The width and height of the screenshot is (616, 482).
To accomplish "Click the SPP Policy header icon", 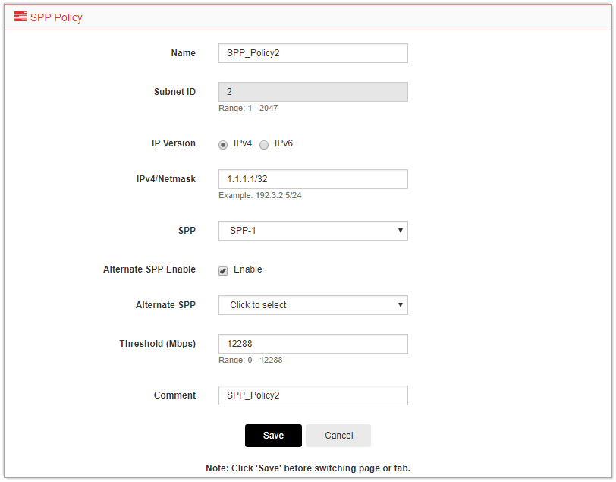I will coord(20,17).
